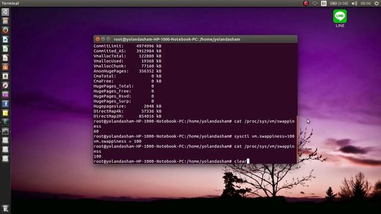The height and width of the screenshot is (214, 381).
Task: Open the battery indicator menu
Action: pos(339,4)
